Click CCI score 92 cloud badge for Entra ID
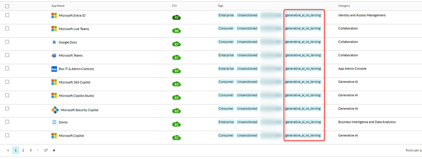This screenshot has height=159, width=422. 177,18
